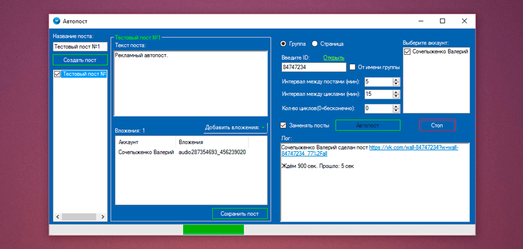Image resolution: width=523 pixels, height=249 pixels.
Task: Open the vk.com wall post link in log
Action: click(x=413, y=148)
